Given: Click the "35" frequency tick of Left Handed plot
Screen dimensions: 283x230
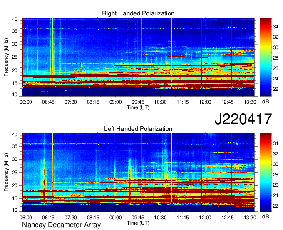Looking at the screenshot, I should 15,147.
